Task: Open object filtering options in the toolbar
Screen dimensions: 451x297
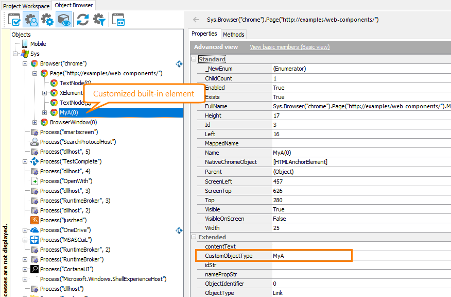Action: point(99,20)
